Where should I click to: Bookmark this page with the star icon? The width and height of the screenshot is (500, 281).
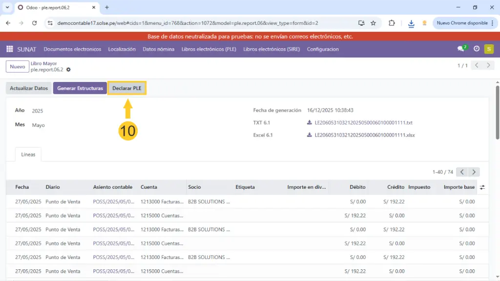[374, 23]
